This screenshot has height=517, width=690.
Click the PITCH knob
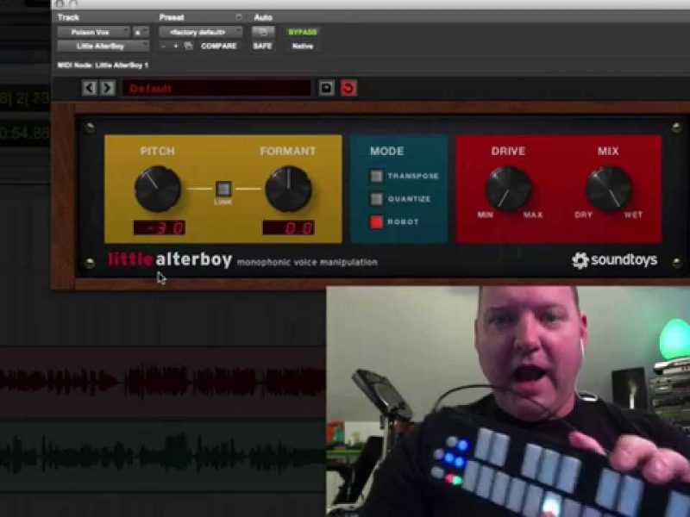pyautogui.click(x=158, y=189)
